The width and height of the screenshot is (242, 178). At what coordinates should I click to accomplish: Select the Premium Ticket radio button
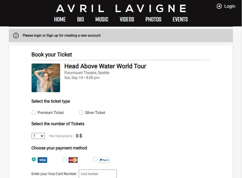(34, 113)
